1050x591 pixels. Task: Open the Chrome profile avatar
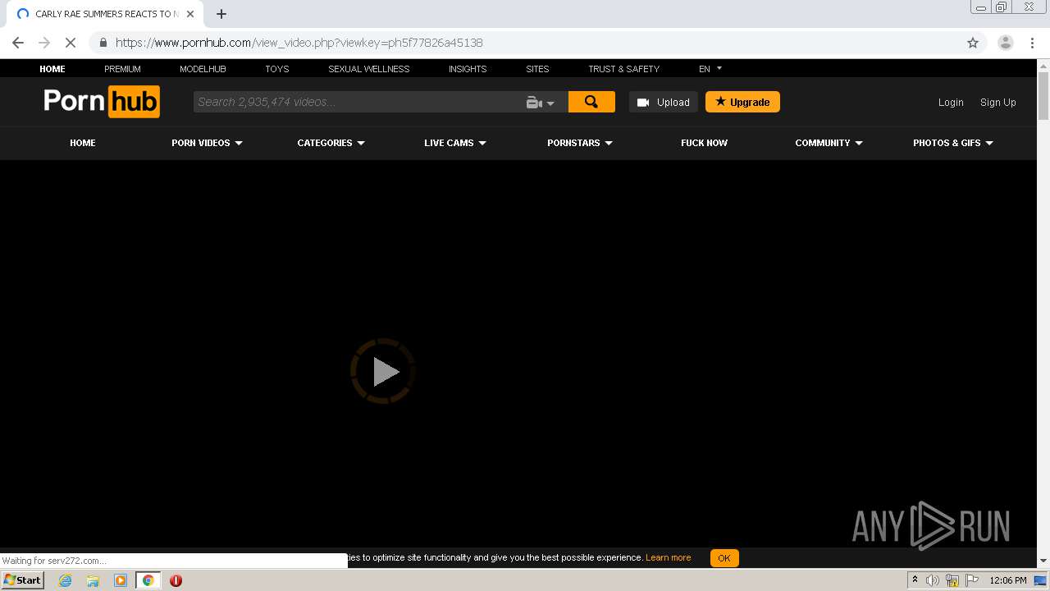coord(1006,43)
